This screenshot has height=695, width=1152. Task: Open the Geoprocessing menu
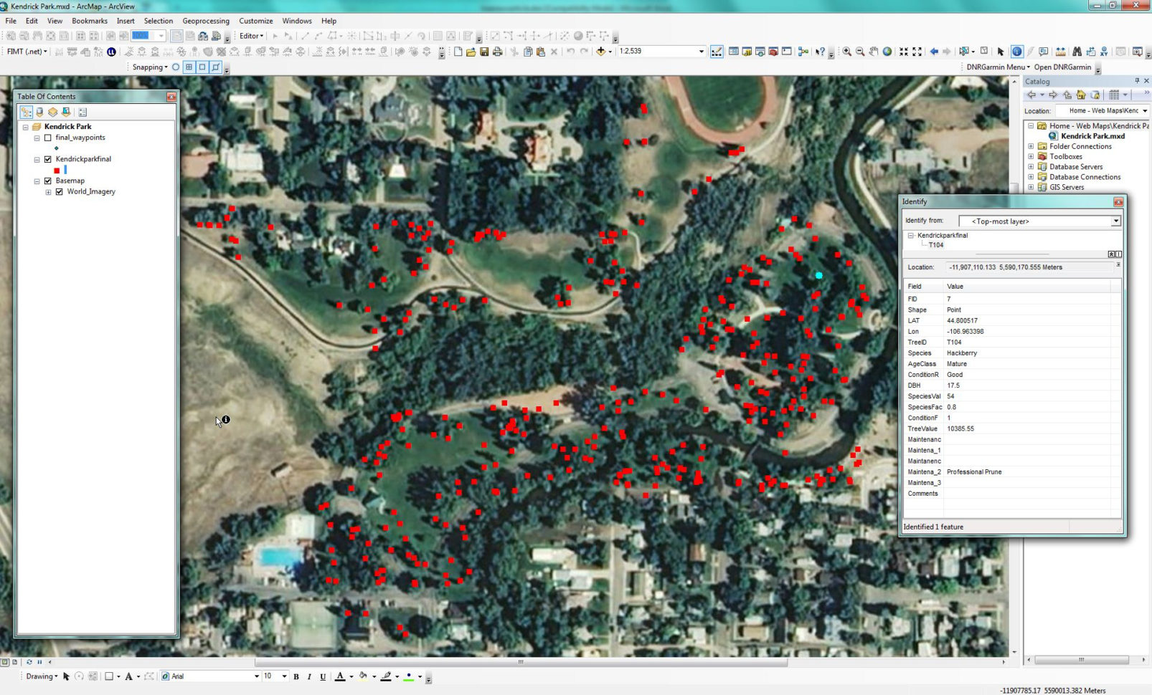(x=206, y=21)
